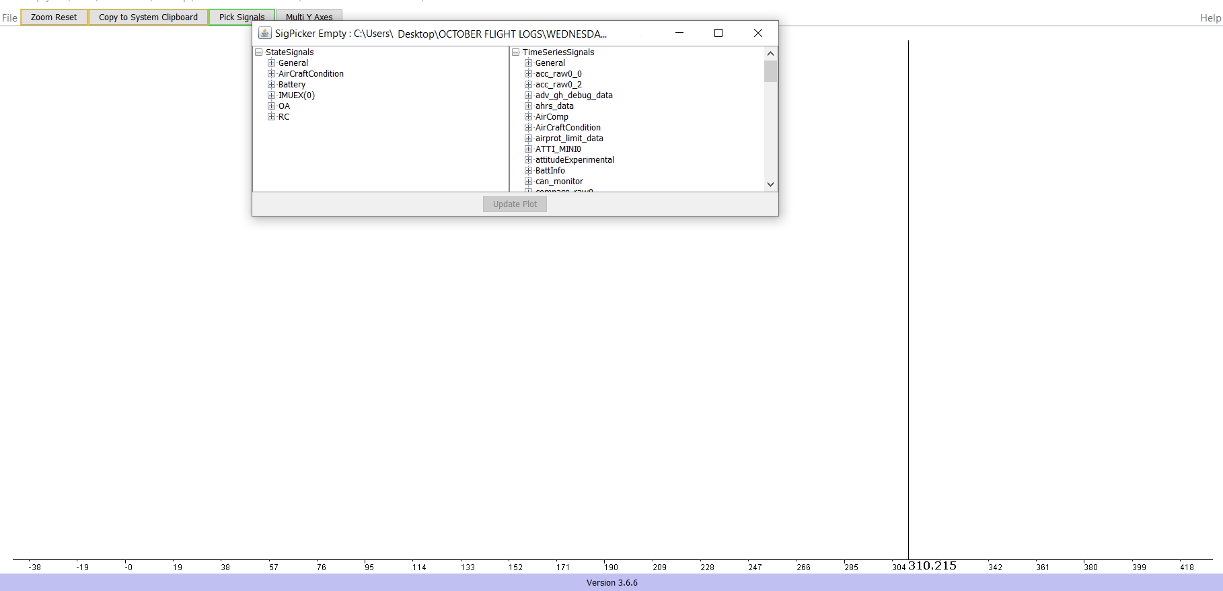Click the SigPicker Java window icon
1223x591 pixels.
coord(265,33)
